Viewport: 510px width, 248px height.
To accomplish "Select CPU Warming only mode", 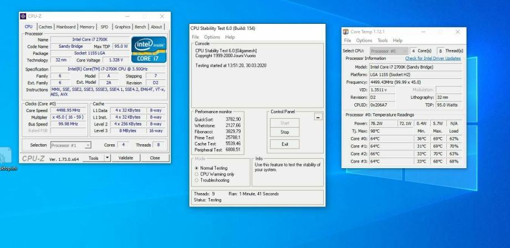I will [x=196, y=174].
